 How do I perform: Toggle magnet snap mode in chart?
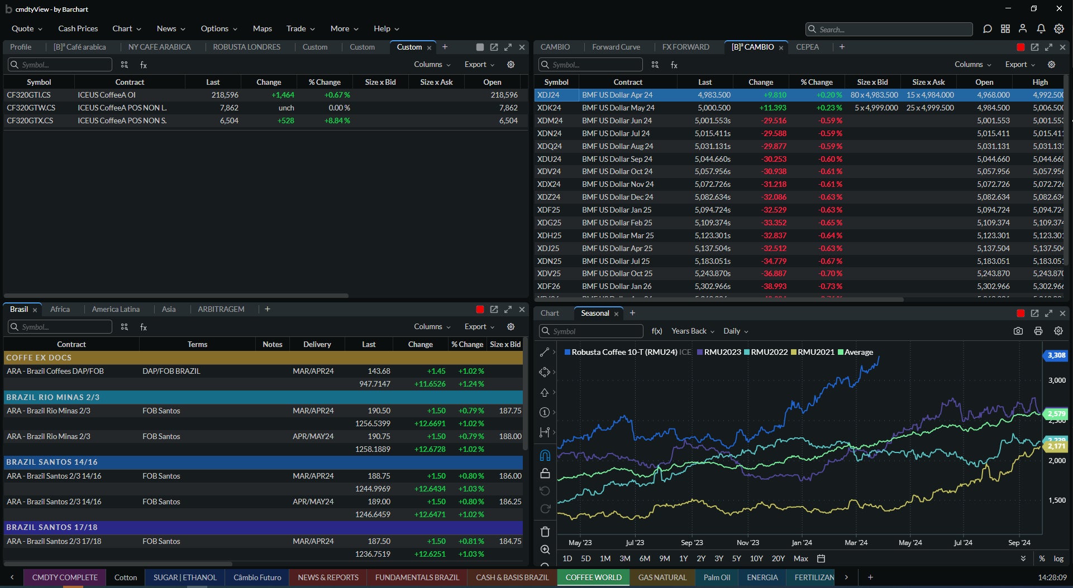tap(545, 455)
